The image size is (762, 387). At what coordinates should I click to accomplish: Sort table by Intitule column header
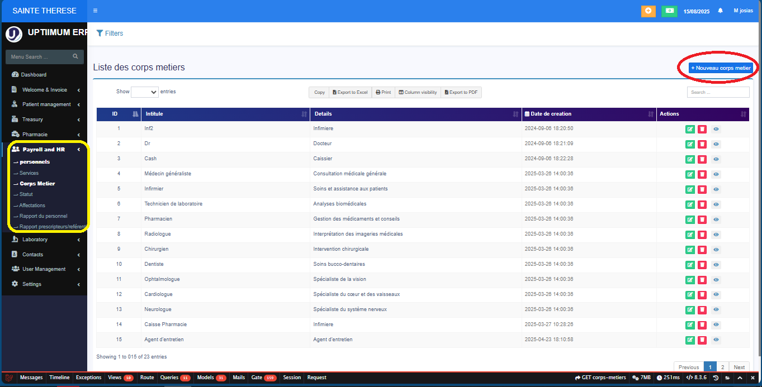225,114
